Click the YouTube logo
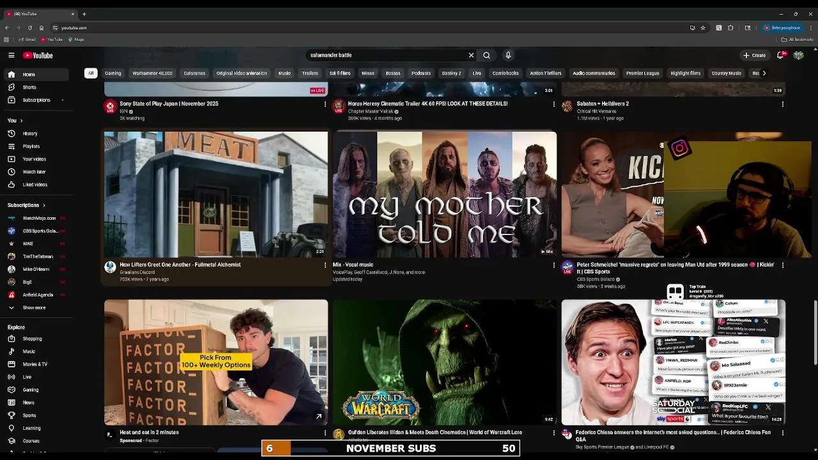Viewport: 818px width, 460px height. point(38,56)
